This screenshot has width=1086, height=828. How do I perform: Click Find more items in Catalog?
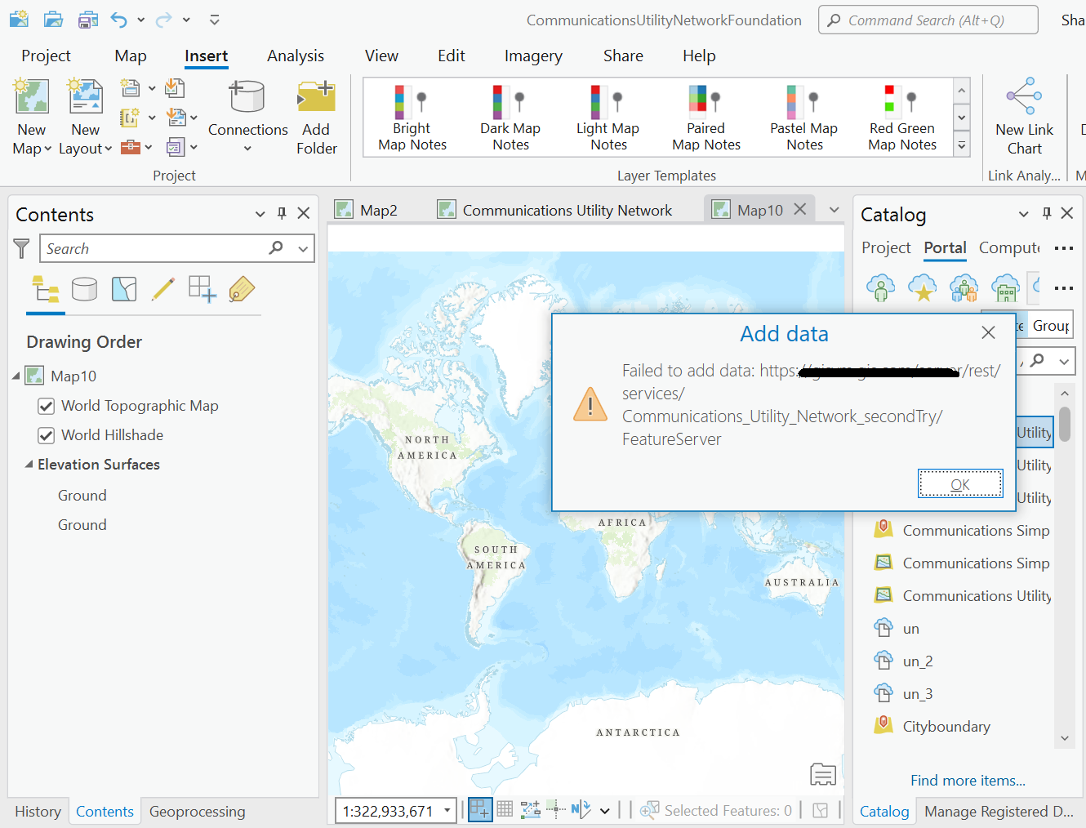click(x=968, y=780)
